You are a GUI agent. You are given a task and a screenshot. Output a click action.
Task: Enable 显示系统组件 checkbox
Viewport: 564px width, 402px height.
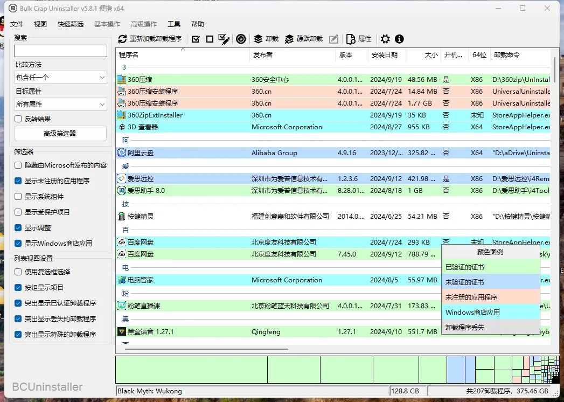coord(18,197)
